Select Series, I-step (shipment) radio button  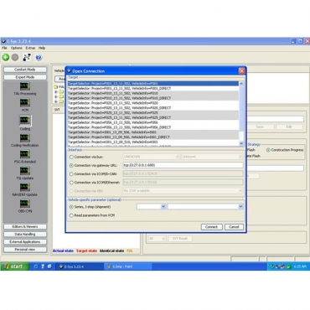tap(71, 207)
